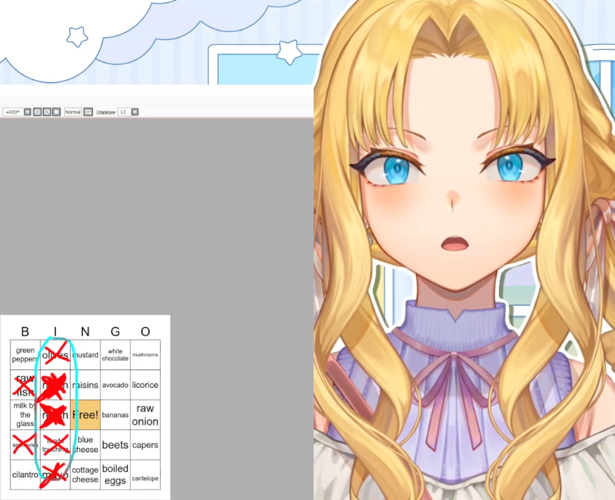Click the crossed-out "anchovies" bingo cell
Image resolution: width=615 pixels, height=500 pixels.
pos(25,445)
